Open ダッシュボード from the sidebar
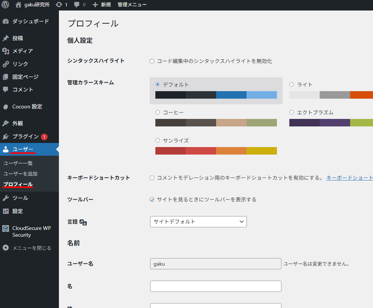Screen dimensions: 373x308 pos(30,21)
